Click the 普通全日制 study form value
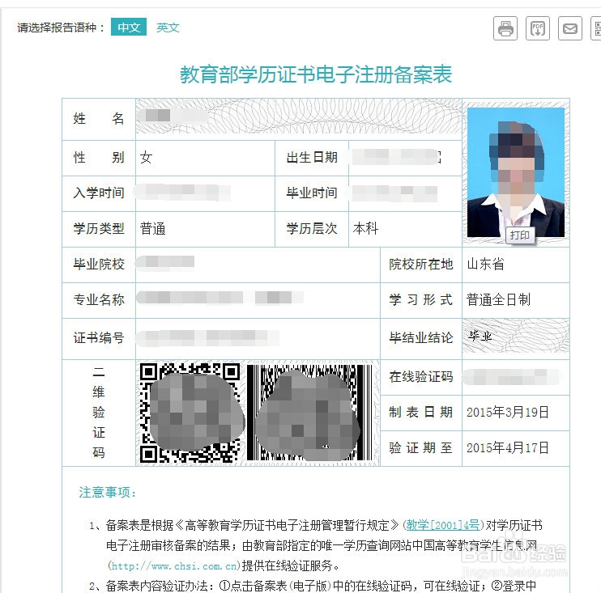The height and width of the screenshot is (593, 601). tap(499, 299)
